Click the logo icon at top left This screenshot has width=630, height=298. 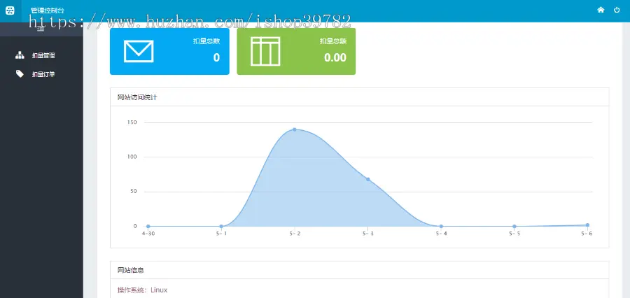[x=10, y=10]
